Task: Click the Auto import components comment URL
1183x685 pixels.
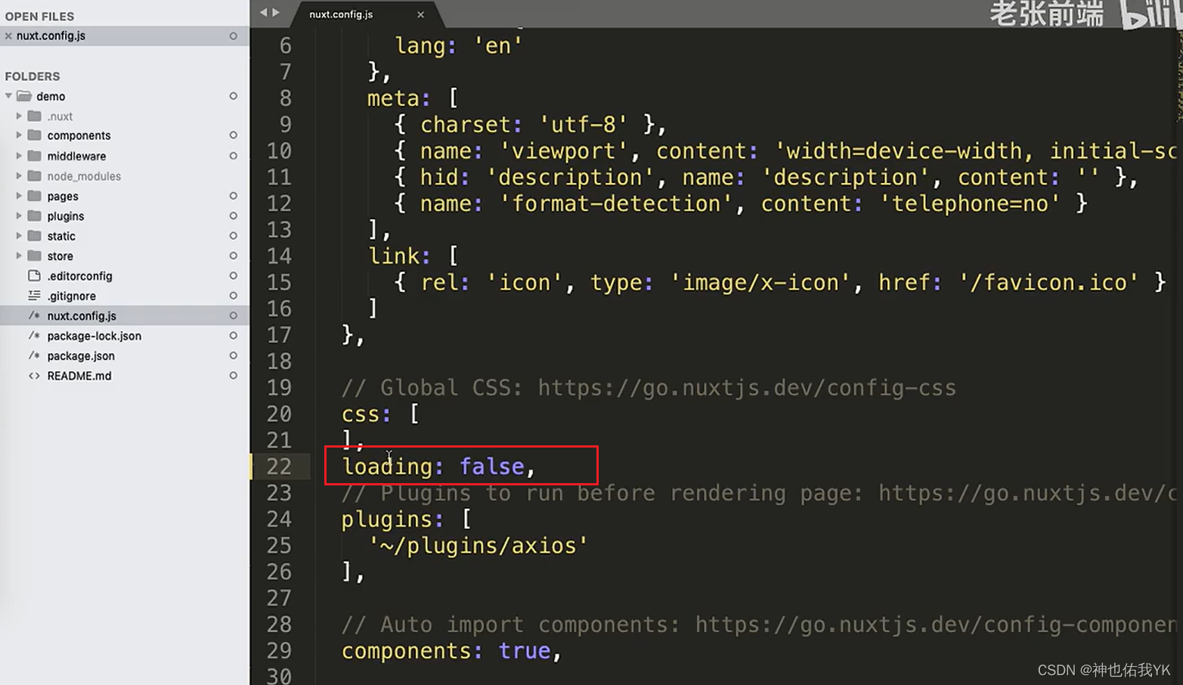Action: pyautogui.click(x=936, y=625)
